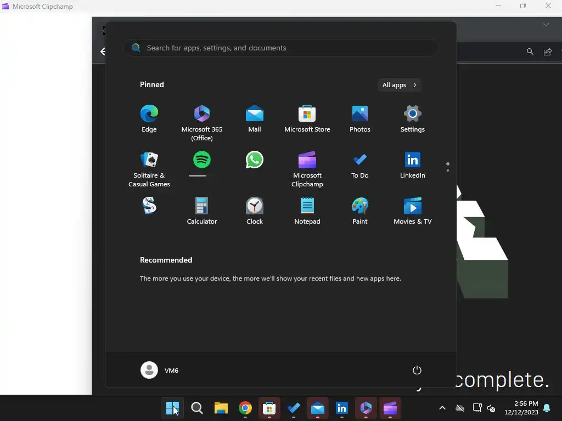Switch to To Do on the taskbar

pyautogui.click(x=294, y=408)
